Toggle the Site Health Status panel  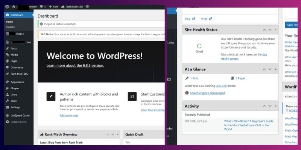(x=276, y=30)
